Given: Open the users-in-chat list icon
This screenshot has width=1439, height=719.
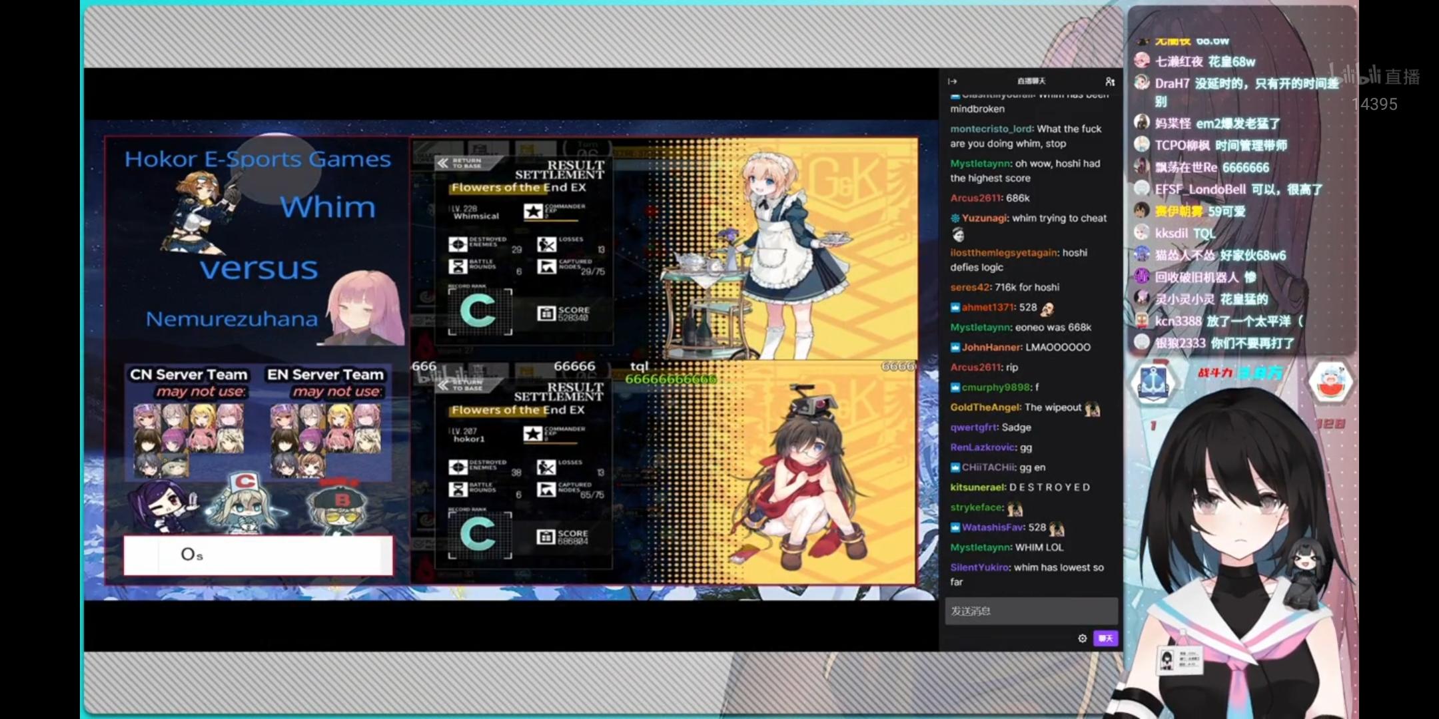Looking at the screenshot, I should 1110,81.
